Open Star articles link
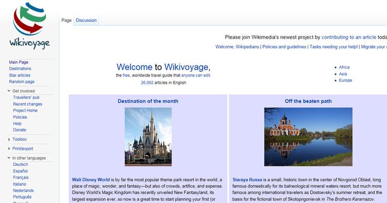The width and height of the screenshot is (387, 203). (20, 75)
